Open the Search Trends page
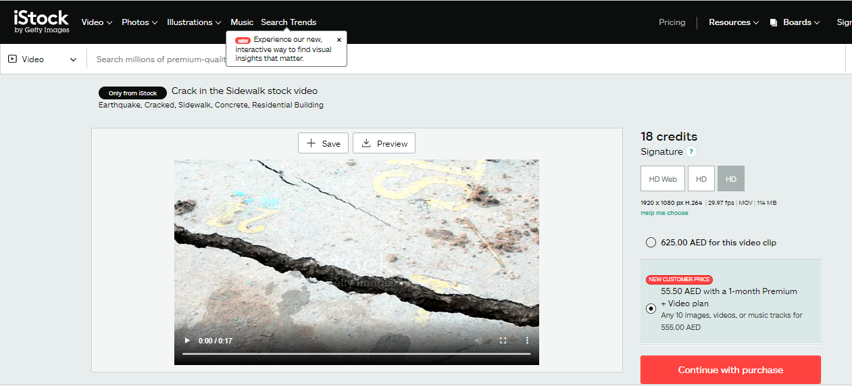The width and height of the screenshot is (852, 386). coord(289,22)
